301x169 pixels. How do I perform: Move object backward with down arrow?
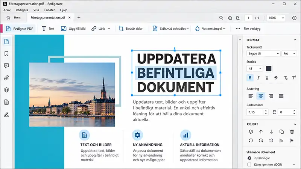pyautogui.click(x=271, y=132)
